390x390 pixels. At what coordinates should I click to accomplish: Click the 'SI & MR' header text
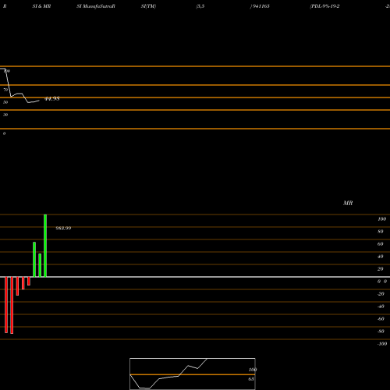click(41, 6)
